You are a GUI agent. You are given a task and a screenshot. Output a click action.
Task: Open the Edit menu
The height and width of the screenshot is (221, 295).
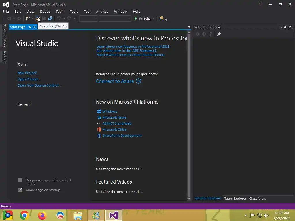(x=18, y=12)
